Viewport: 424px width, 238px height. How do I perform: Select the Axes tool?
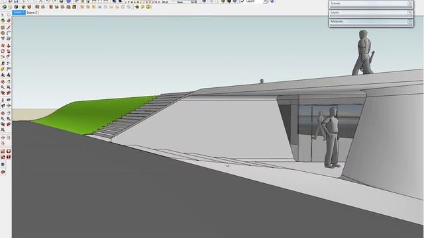(3, 75)
